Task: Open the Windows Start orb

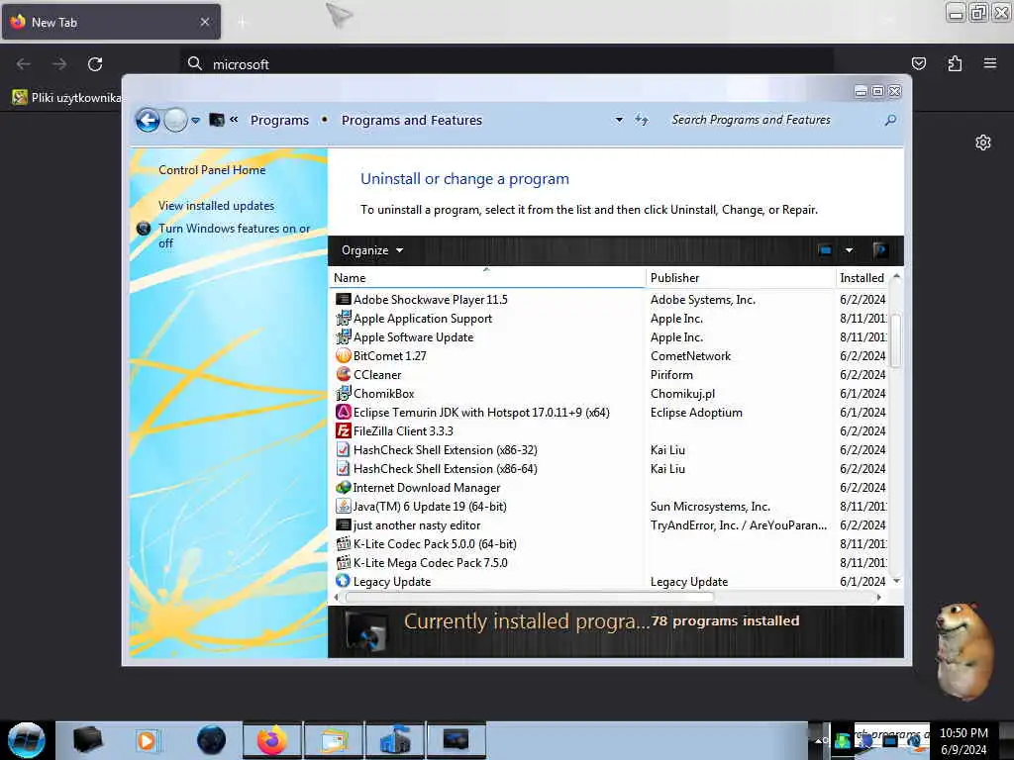Action: 27,740
